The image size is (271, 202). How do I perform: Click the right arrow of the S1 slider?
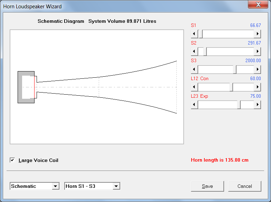coord(257,34)
